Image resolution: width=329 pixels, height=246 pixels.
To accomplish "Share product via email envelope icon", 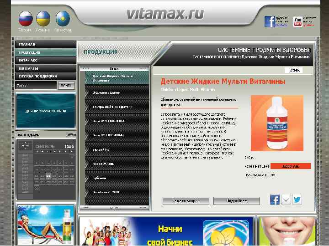I will (286, 200).
